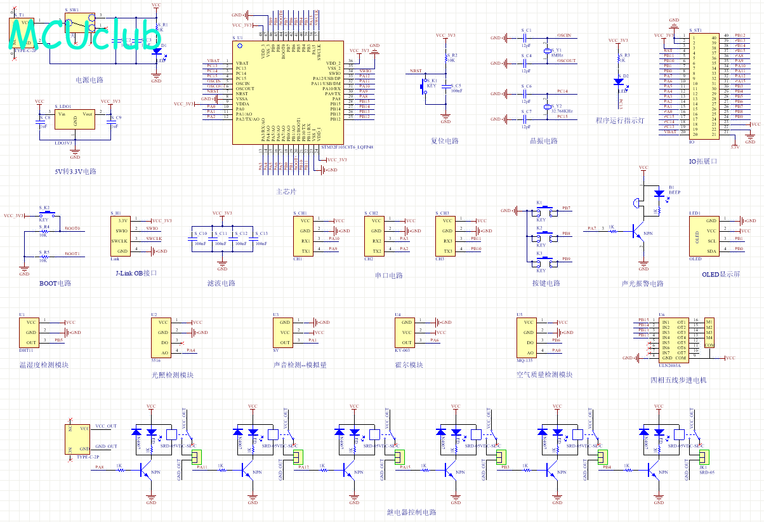764x522 pixels.
Task: Click the STM32F103C8T6_LQFP48 part label
Action: (347, 147)
